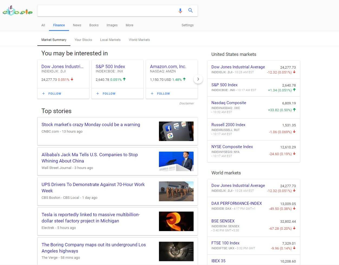Click next arrow in stock suggestions carousel
The height and width of the screenshot is (265, 339).
(x=198, y=79)
